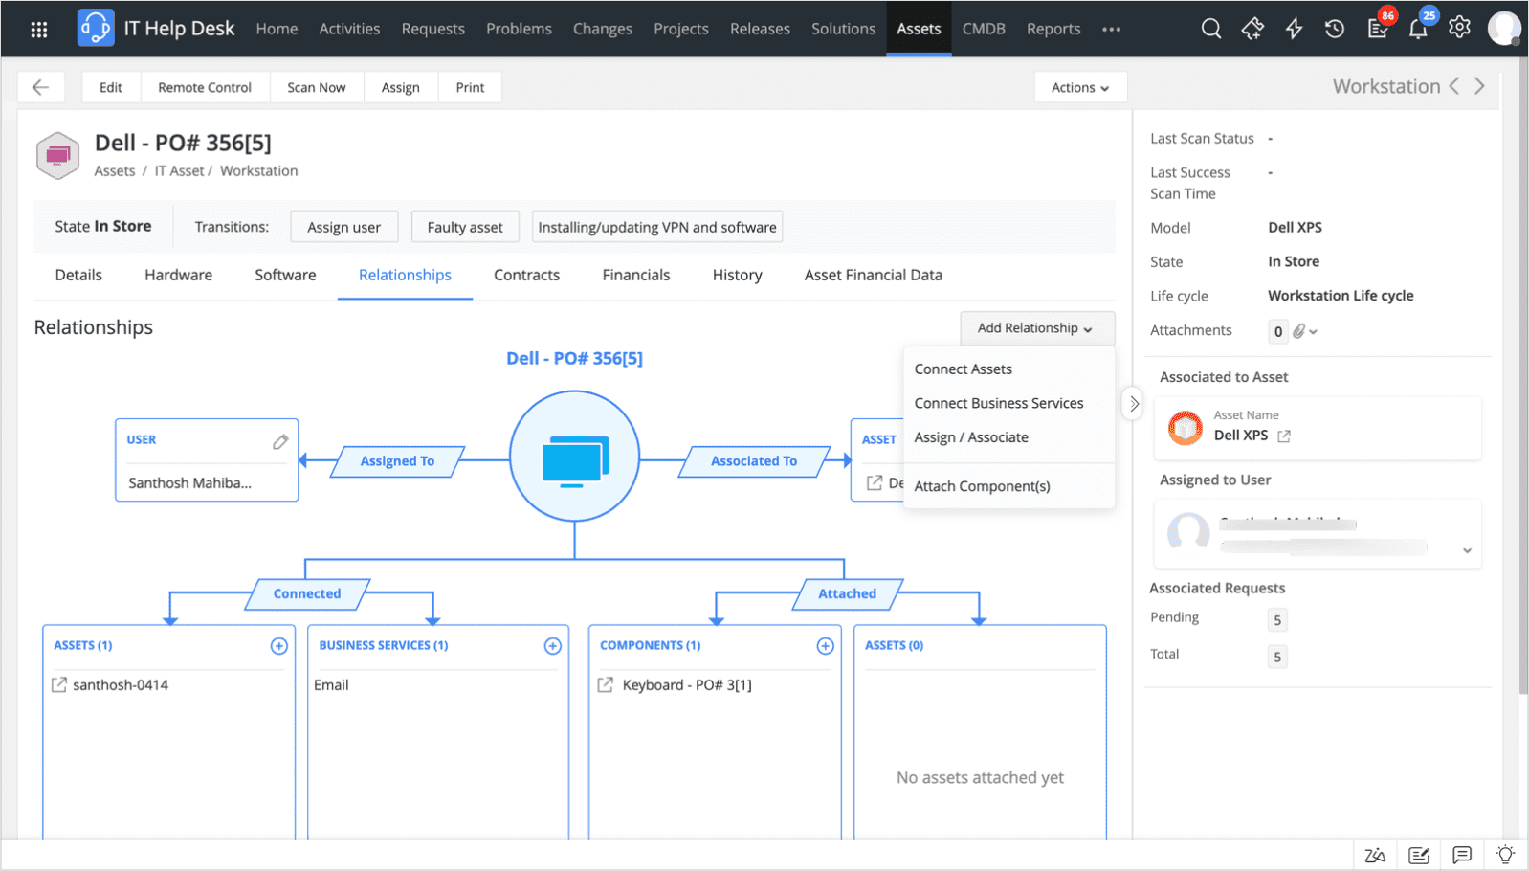The width and height of the screenshot is (1529, 871).
Task: Edit assigned user with pencil icon
Action: coord(279,441)
